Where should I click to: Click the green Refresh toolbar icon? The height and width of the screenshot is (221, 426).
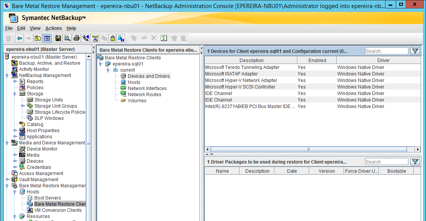pyautogui.click(x=163, y=38)
